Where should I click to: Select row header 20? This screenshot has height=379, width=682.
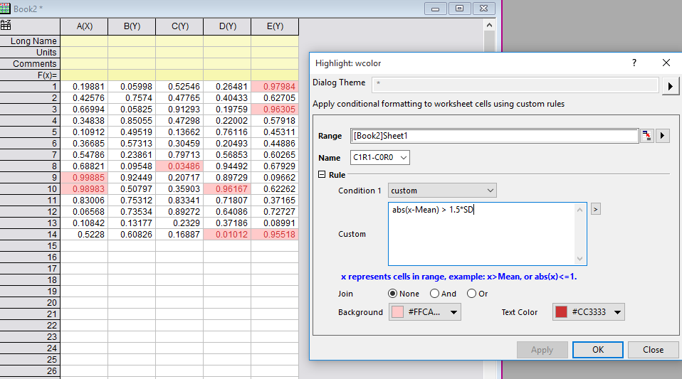point(30,302)
